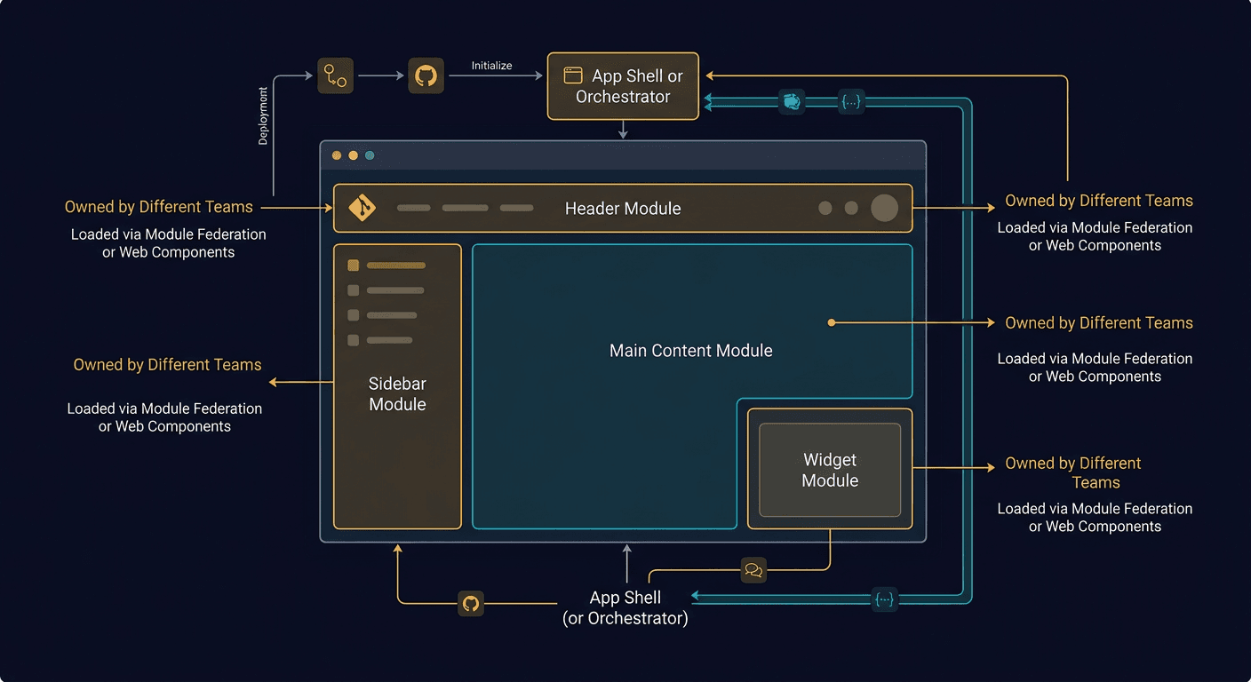This screenshot has width=1251, height=682.
Task: Expand the second dot in Header Module right side
Action: 851,208
